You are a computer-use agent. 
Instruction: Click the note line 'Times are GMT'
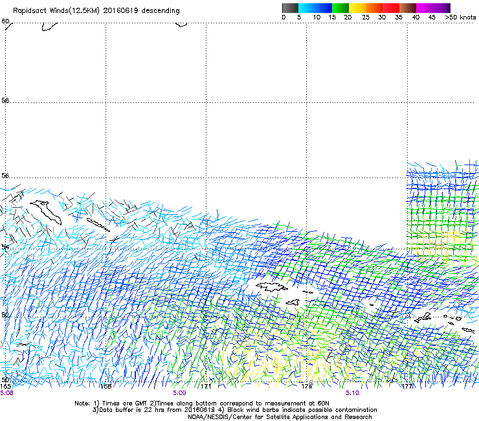click(x=125, y=404)
